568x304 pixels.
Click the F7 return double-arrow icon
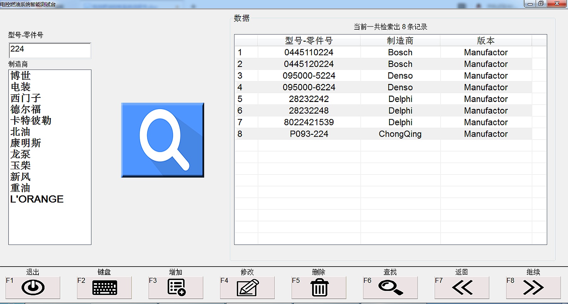[462, 287]
